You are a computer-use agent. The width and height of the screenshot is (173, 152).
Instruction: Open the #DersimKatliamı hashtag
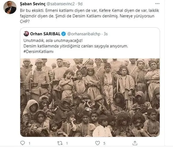(x=39, y=52)
